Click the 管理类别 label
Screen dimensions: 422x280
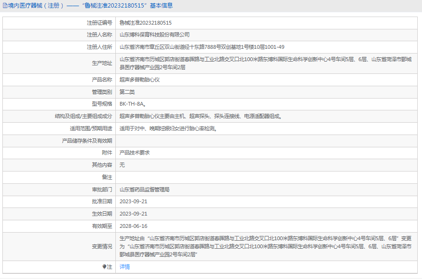point(102,92)
